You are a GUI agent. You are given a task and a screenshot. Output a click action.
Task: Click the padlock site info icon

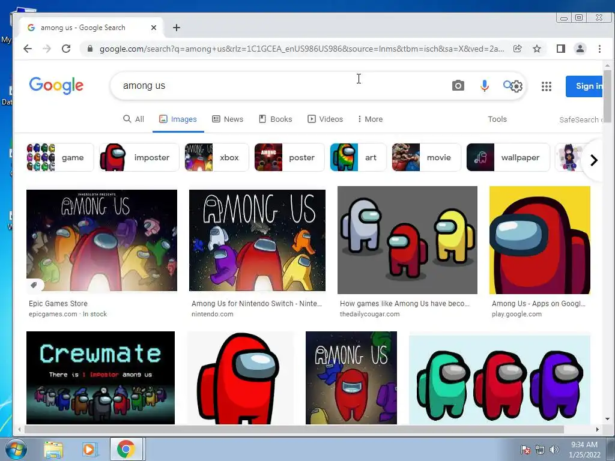click(x=90, y=49)
